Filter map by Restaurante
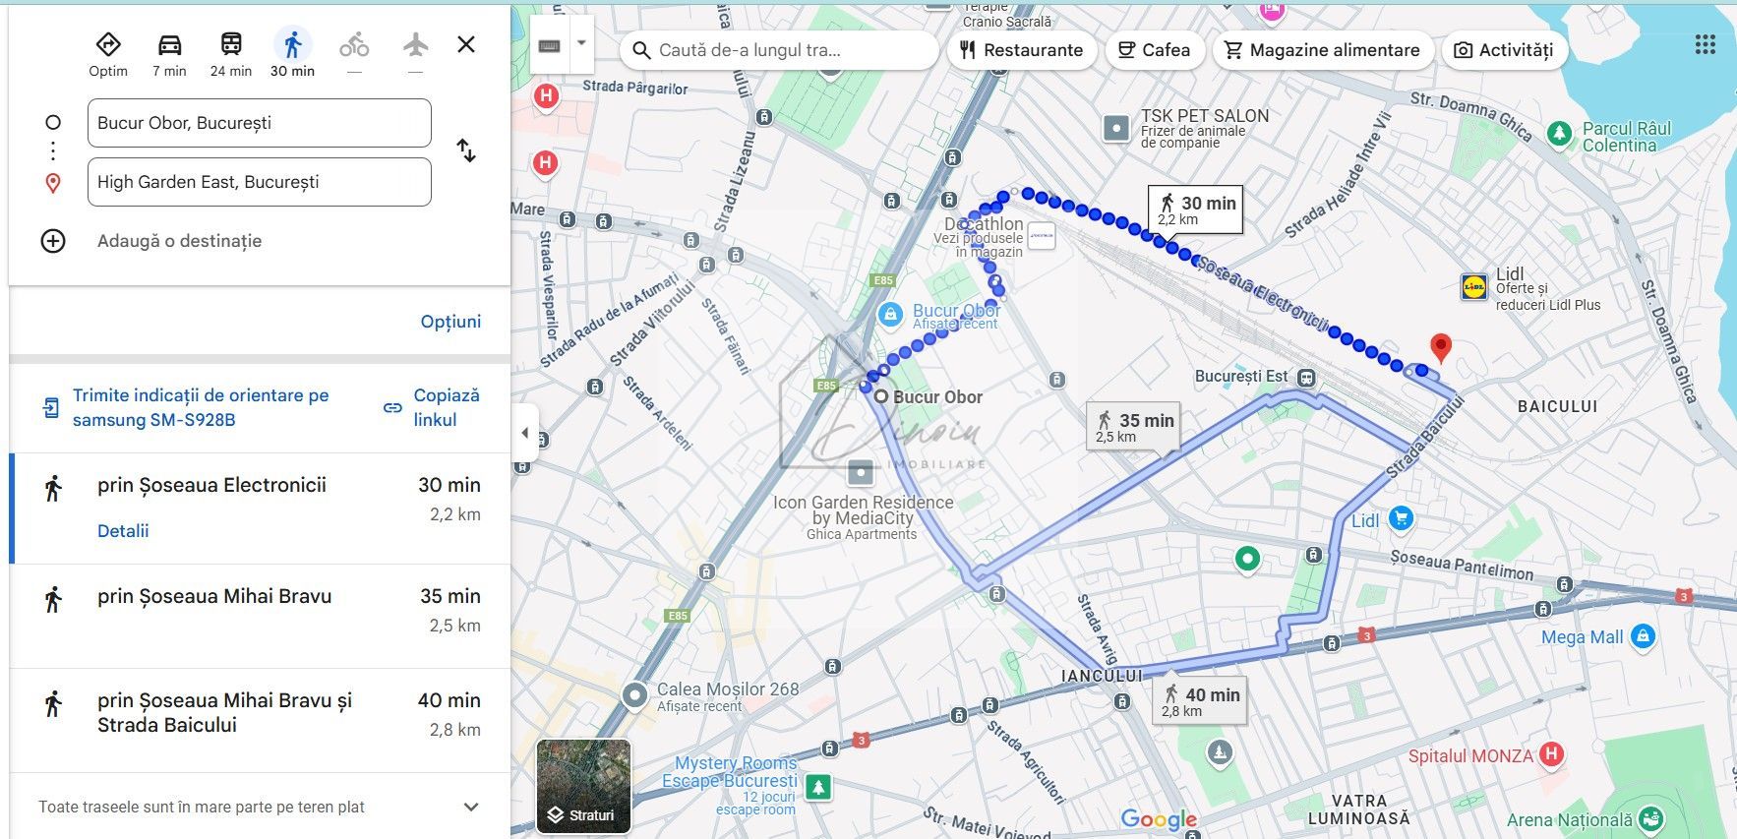Image resolution: width=1737 pixels, height=839 pixels. (x=1021, y=50)
